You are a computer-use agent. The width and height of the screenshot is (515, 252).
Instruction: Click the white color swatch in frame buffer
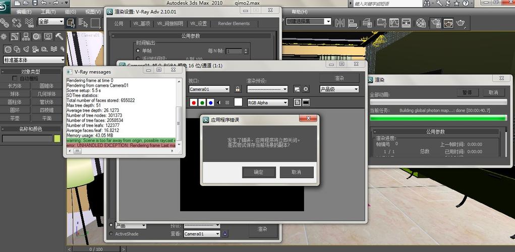coord(238,102)
